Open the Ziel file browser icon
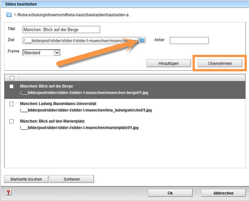 click(x=142, y=40)
